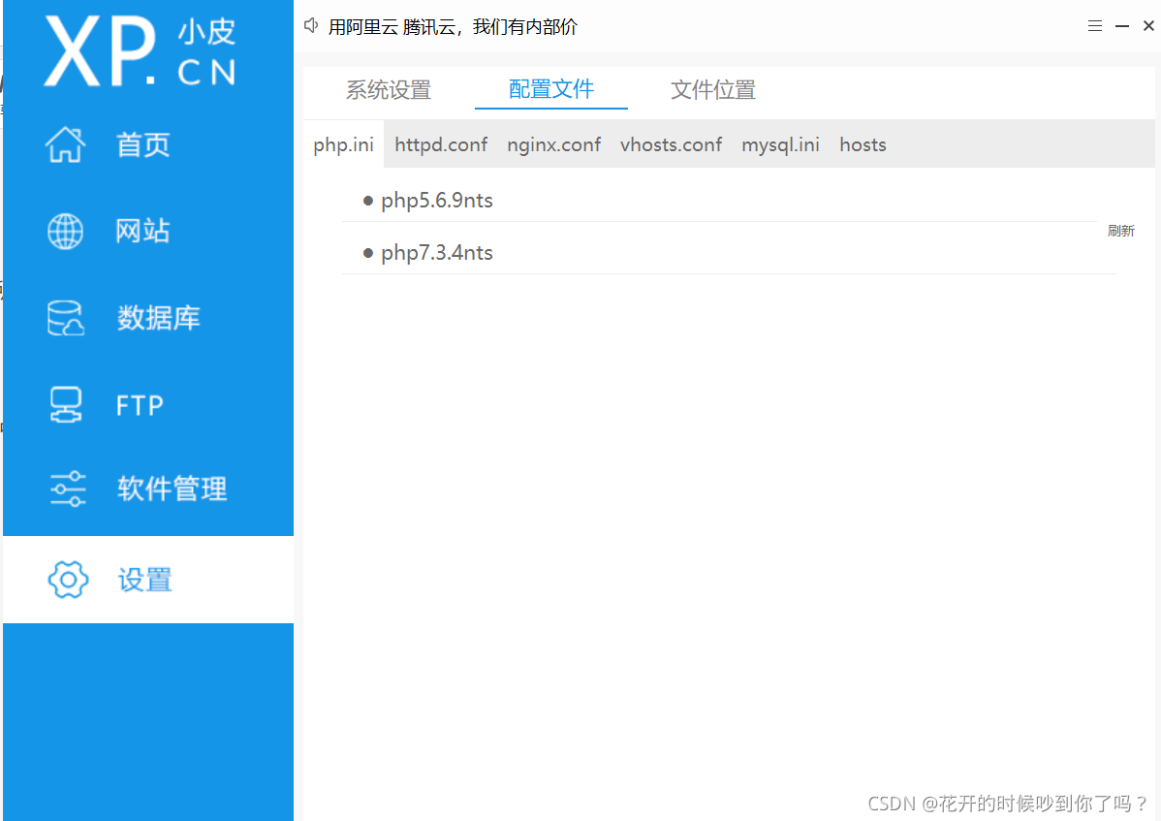Select the vhosts.conf sub-tab

pos(671,144)
